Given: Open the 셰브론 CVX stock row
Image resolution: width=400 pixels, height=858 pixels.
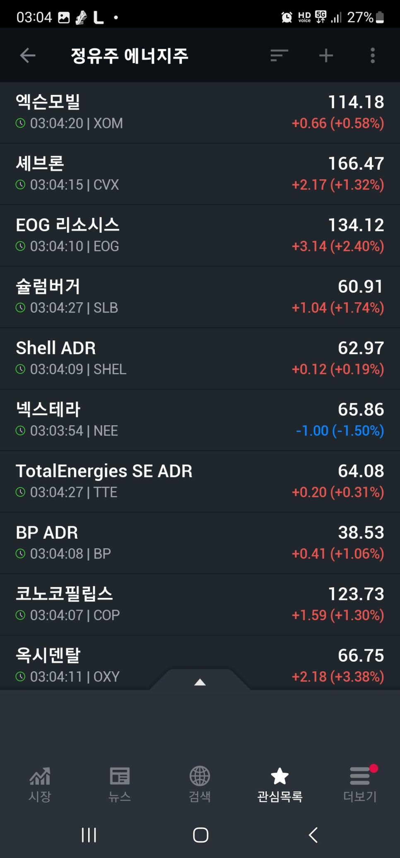Looking at the screenshot, I should [x=200, y=174].
